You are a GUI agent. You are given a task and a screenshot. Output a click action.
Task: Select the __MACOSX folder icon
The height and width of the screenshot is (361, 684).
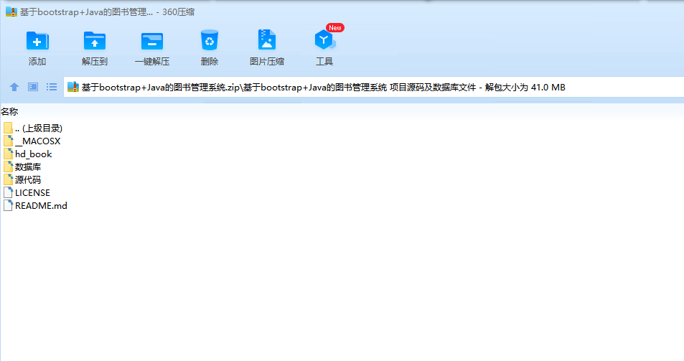click(x=8, y=141)
